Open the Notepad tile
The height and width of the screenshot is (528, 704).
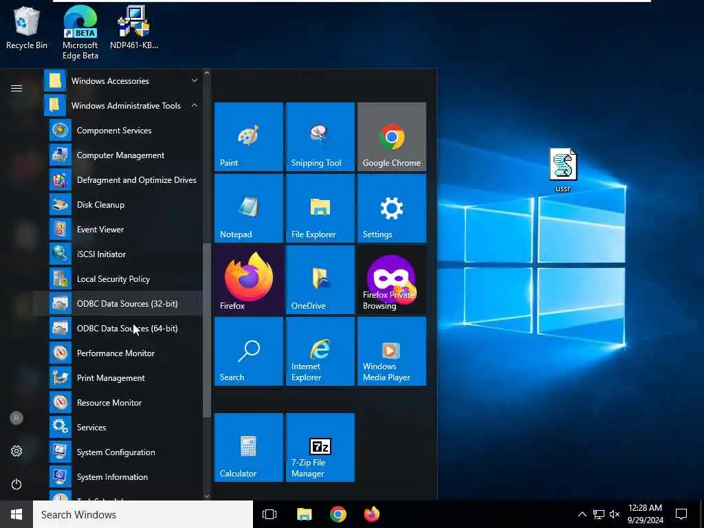249,208
